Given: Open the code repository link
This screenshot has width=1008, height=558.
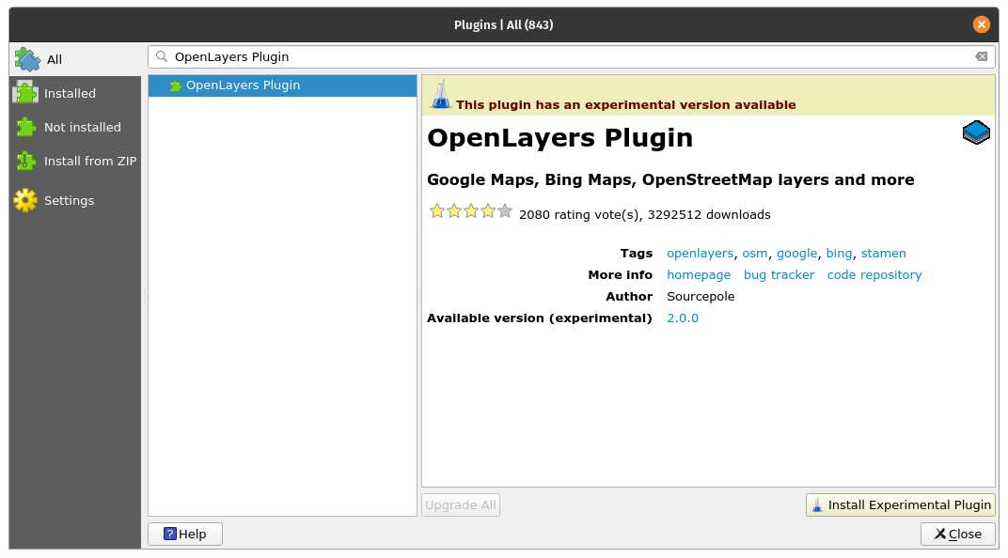Looking at the screenshot, I should pos(874,275).
